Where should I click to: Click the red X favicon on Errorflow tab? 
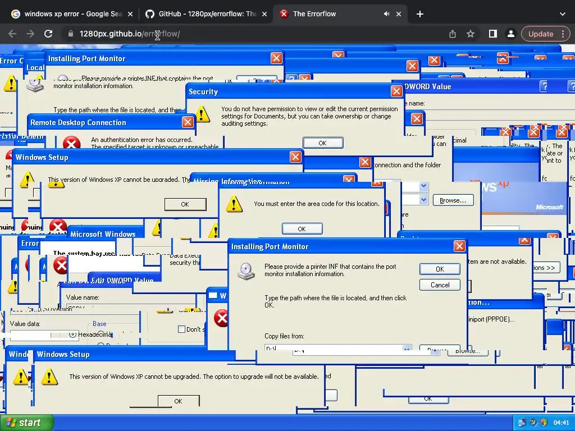pos(284,14)
